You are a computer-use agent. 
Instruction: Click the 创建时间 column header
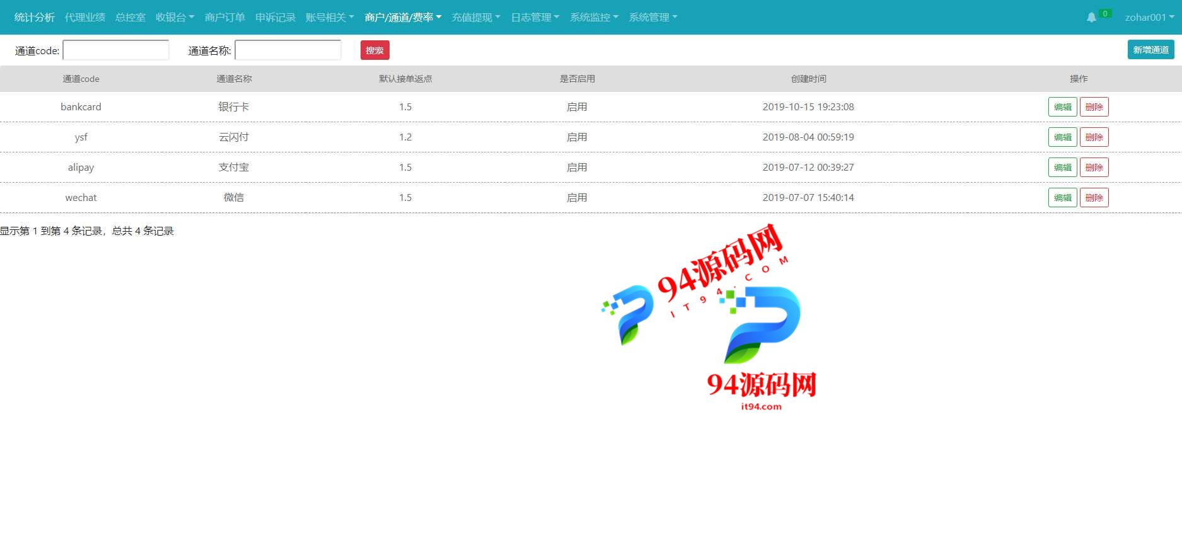(x=808, y=79)
